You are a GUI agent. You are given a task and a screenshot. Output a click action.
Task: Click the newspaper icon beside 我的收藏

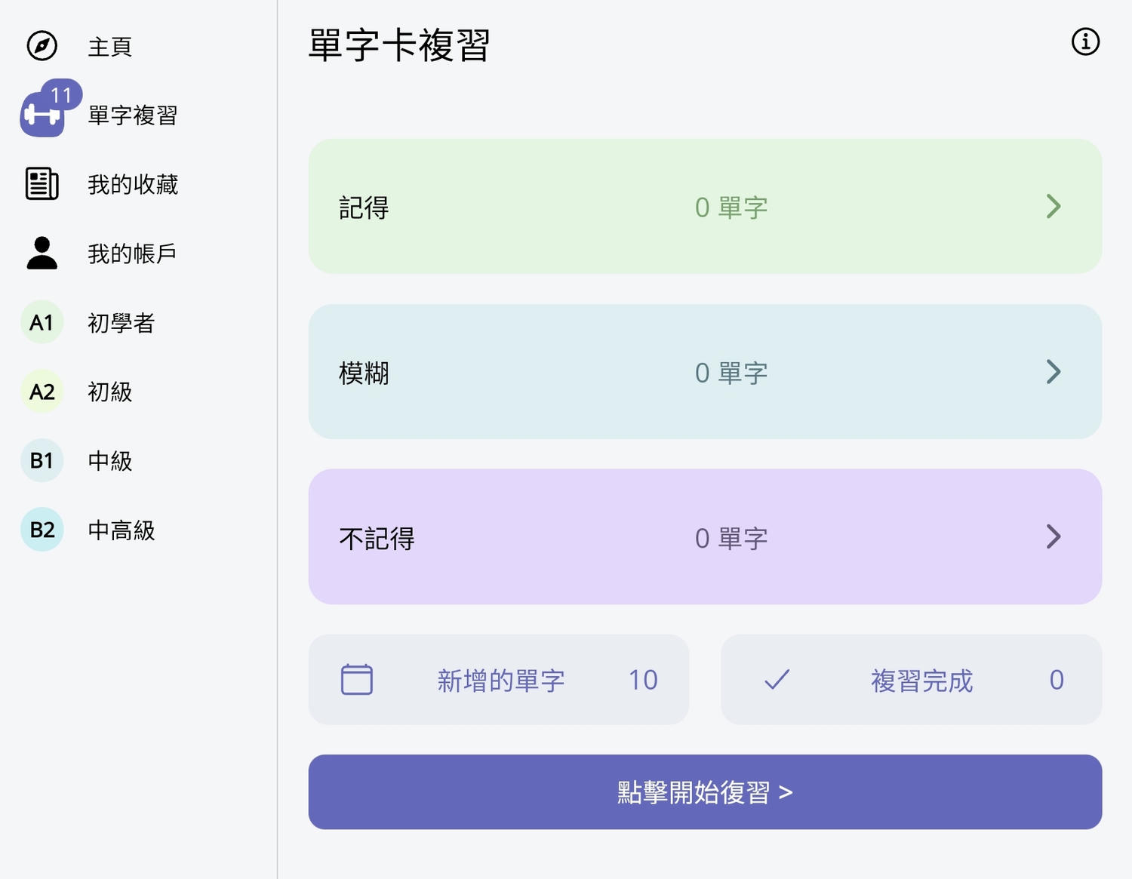pyautogui.click(x=42, y=184)
